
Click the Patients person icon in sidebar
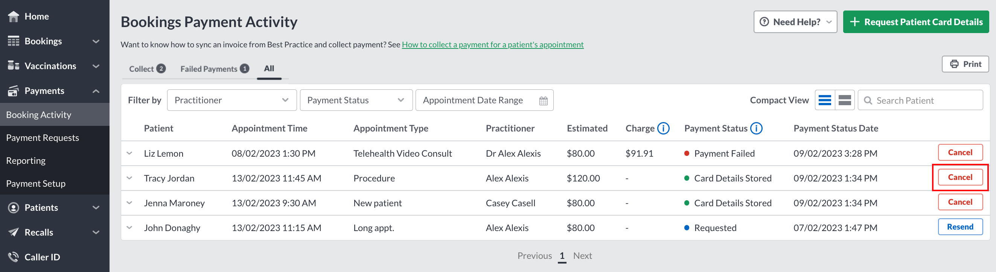tap(14, 207)
